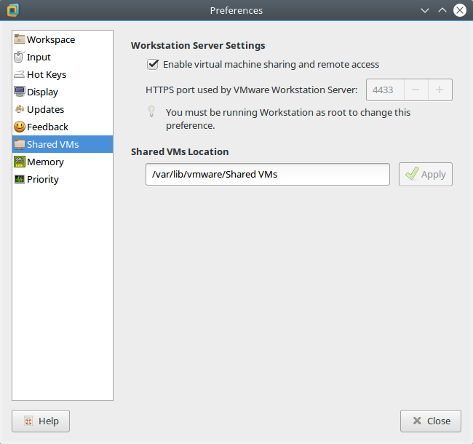Screen dimensions: 473x444
Task: Click the Feedback smiley icon
Action: [x=20, y=127]
